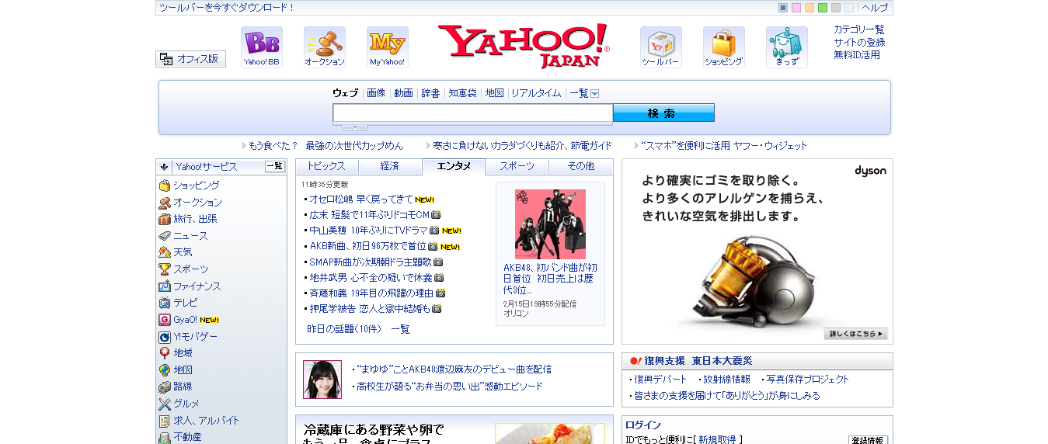Open 昨日の話題(10件) link
The width and height of the screenshot is (1048, 444).
coord(344,329)
